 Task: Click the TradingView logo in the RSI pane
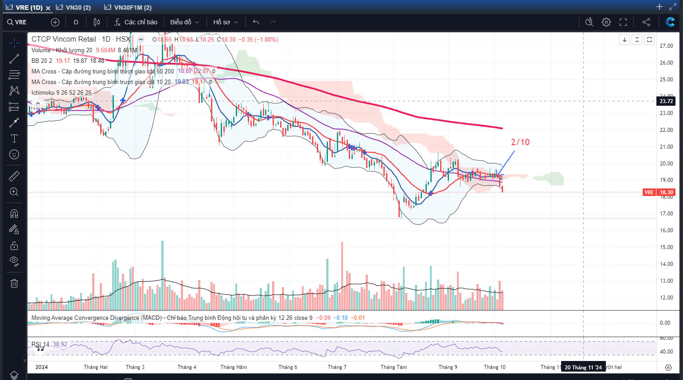point(41,349)
